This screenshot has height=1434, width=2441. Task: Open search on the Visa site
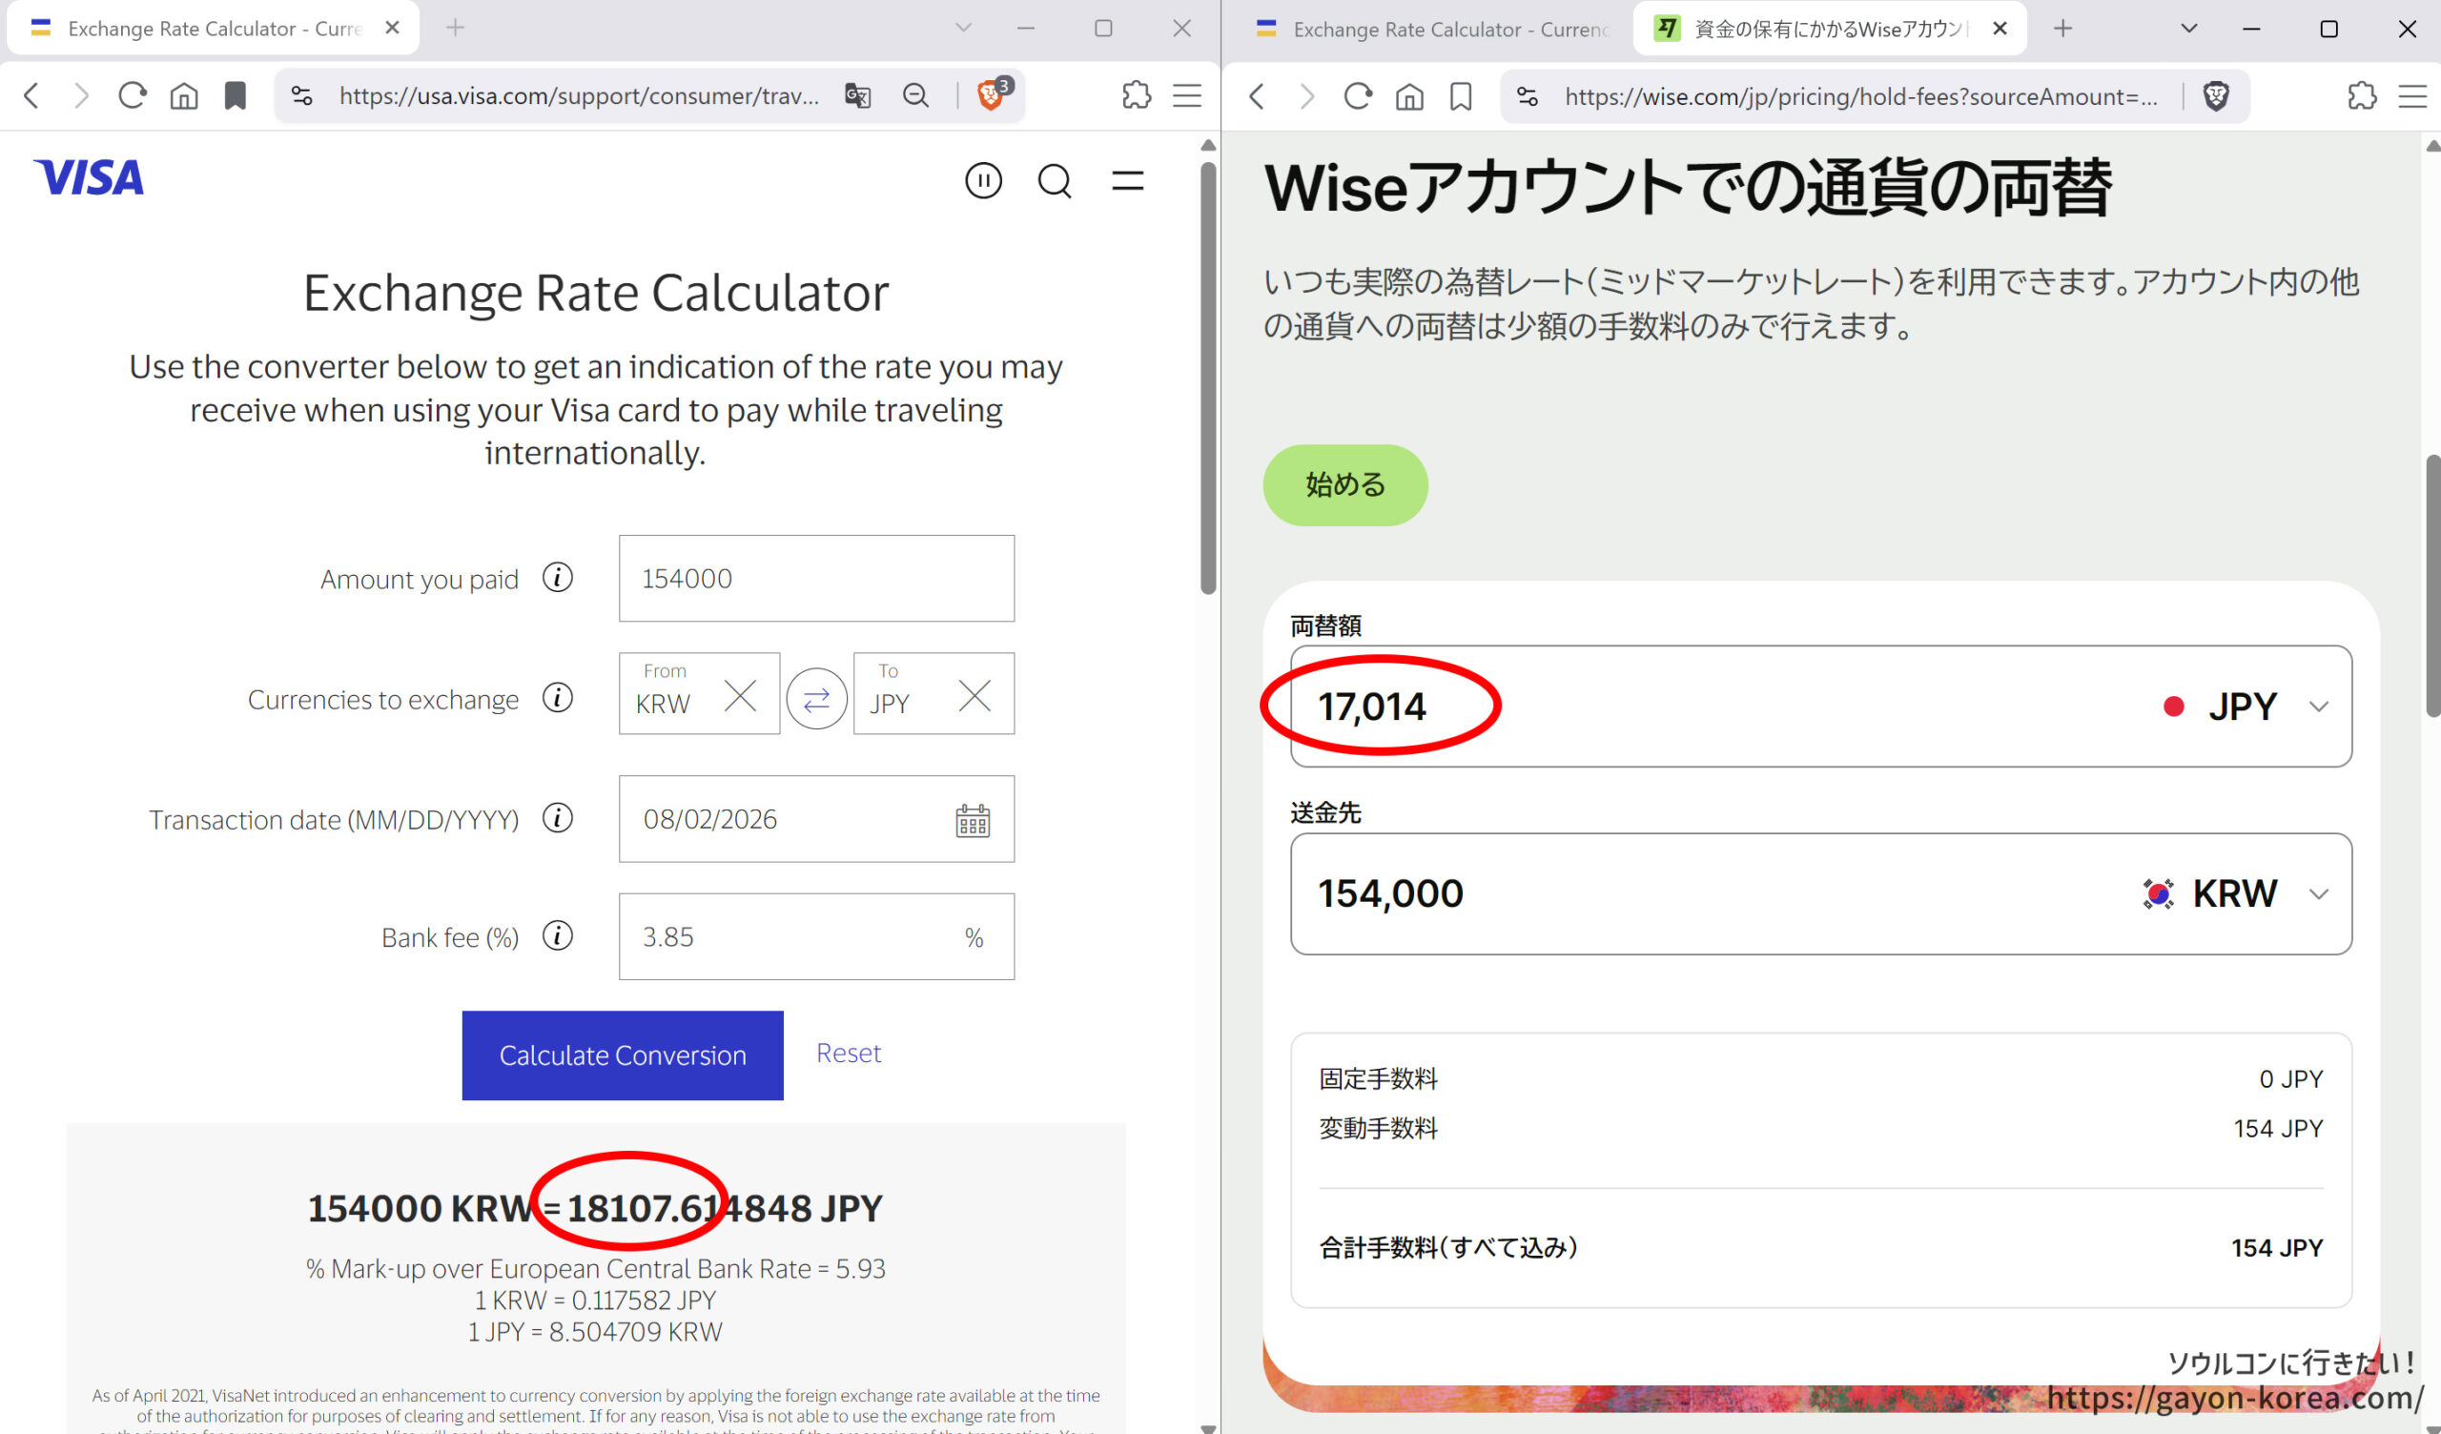[x=1055, y=181]
